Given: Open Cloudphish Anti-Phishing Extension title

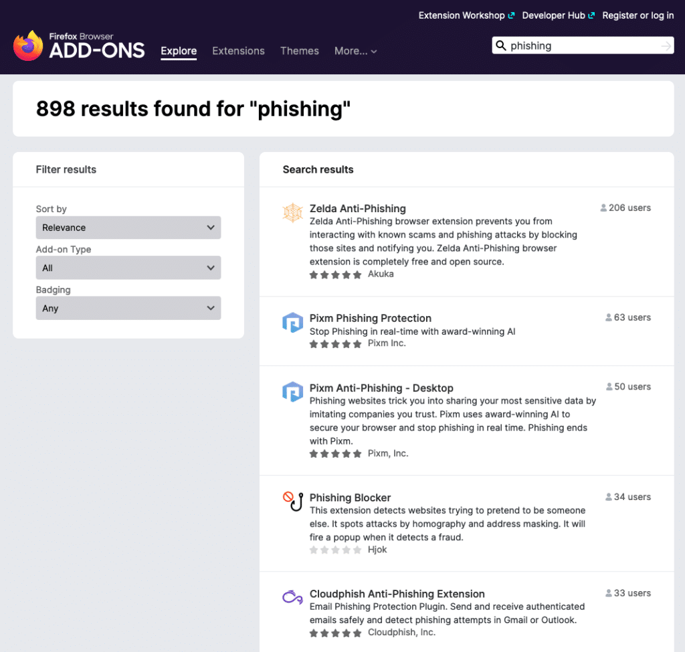Looking at the screenshot, I should (397, 594).
